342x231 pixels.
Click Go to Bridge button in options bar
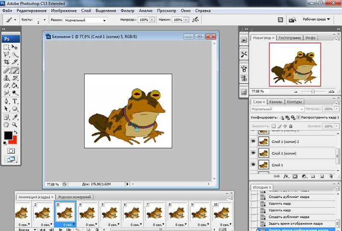[292, 20]
